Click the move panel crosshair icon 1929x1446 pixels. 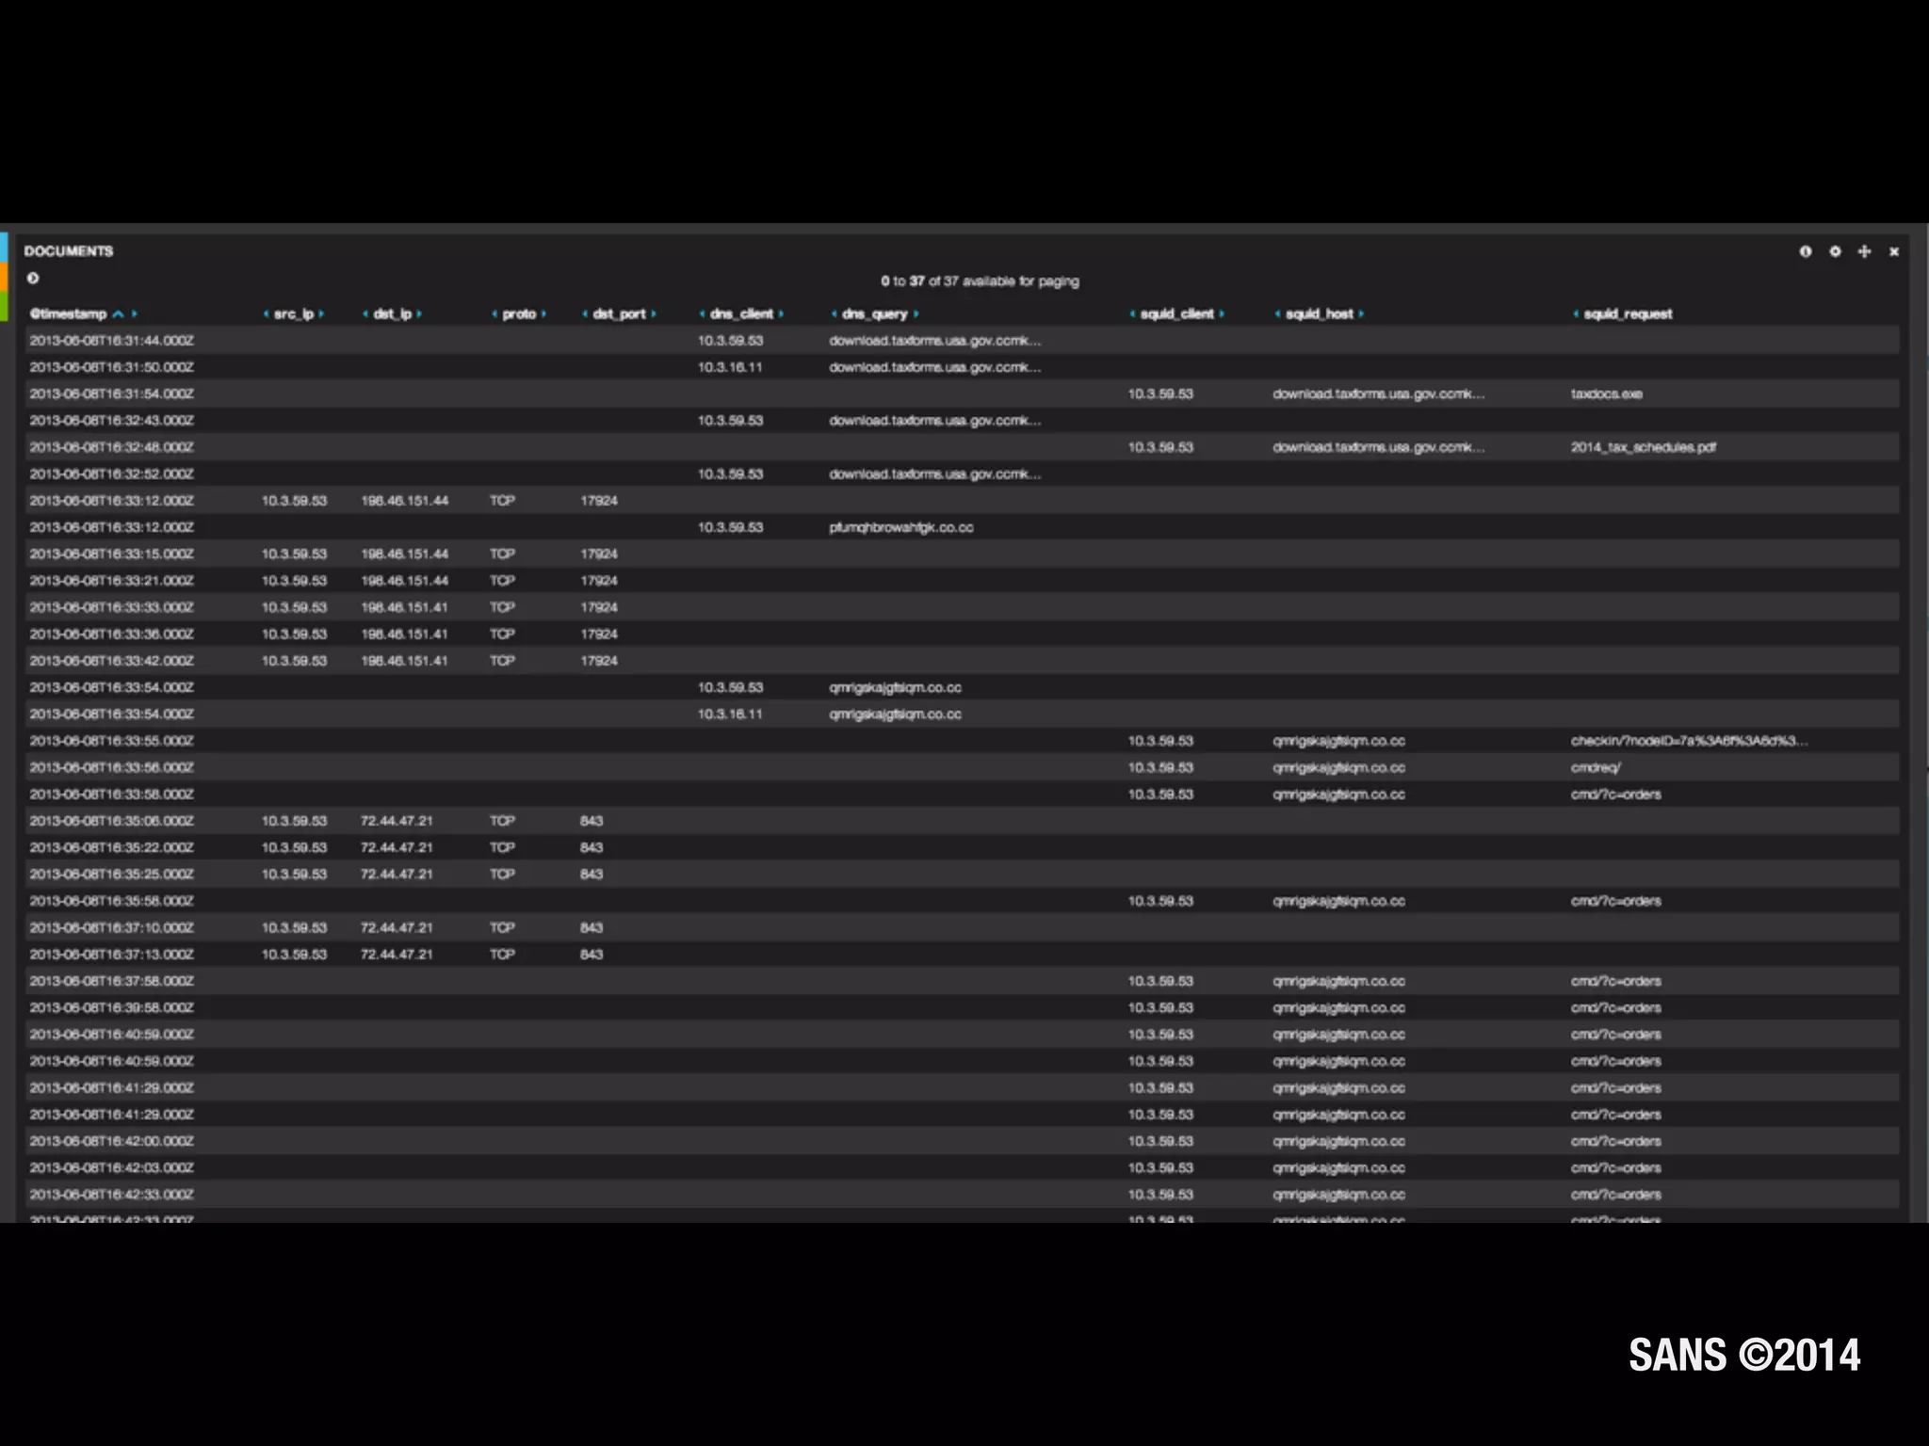tap(1864, 251)
